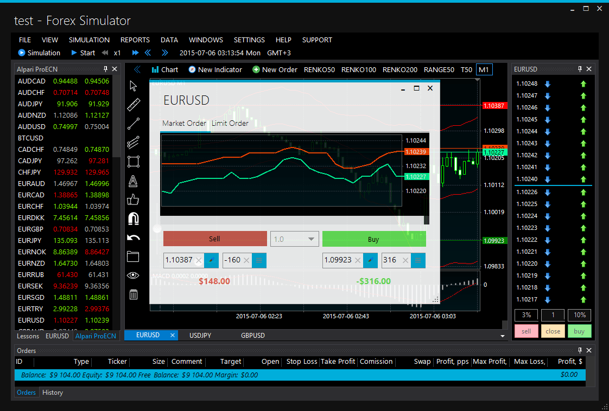Click the close position button
The width and height of the screenshot is (609, 411).
pyautogui.click(x=553, y=330)
